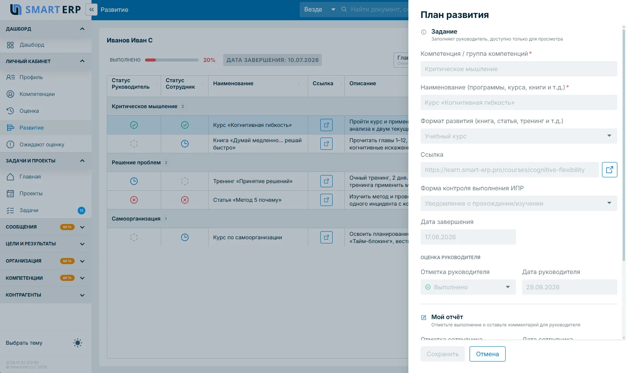Click the План развития panel scrollbar
The width and height of the screenshot is (638, 373).
[x=624, y=145]
